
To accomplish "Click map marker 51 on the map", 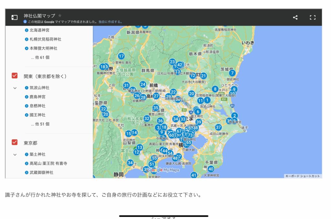I will tap(152, 164).
